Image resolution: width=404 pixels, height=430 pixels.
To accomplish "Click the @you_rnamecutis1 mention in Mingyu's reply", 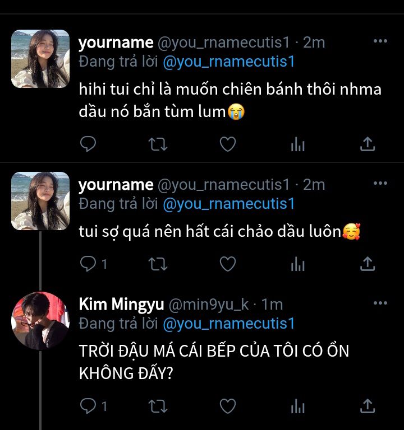I will 228,324.
